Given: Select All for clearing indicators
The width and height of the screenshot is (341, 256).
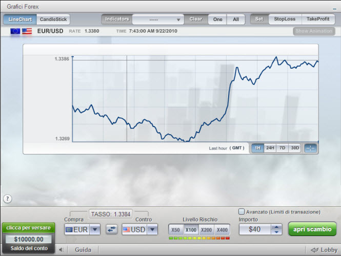Looking at the screenshot, I should point(236,19).
